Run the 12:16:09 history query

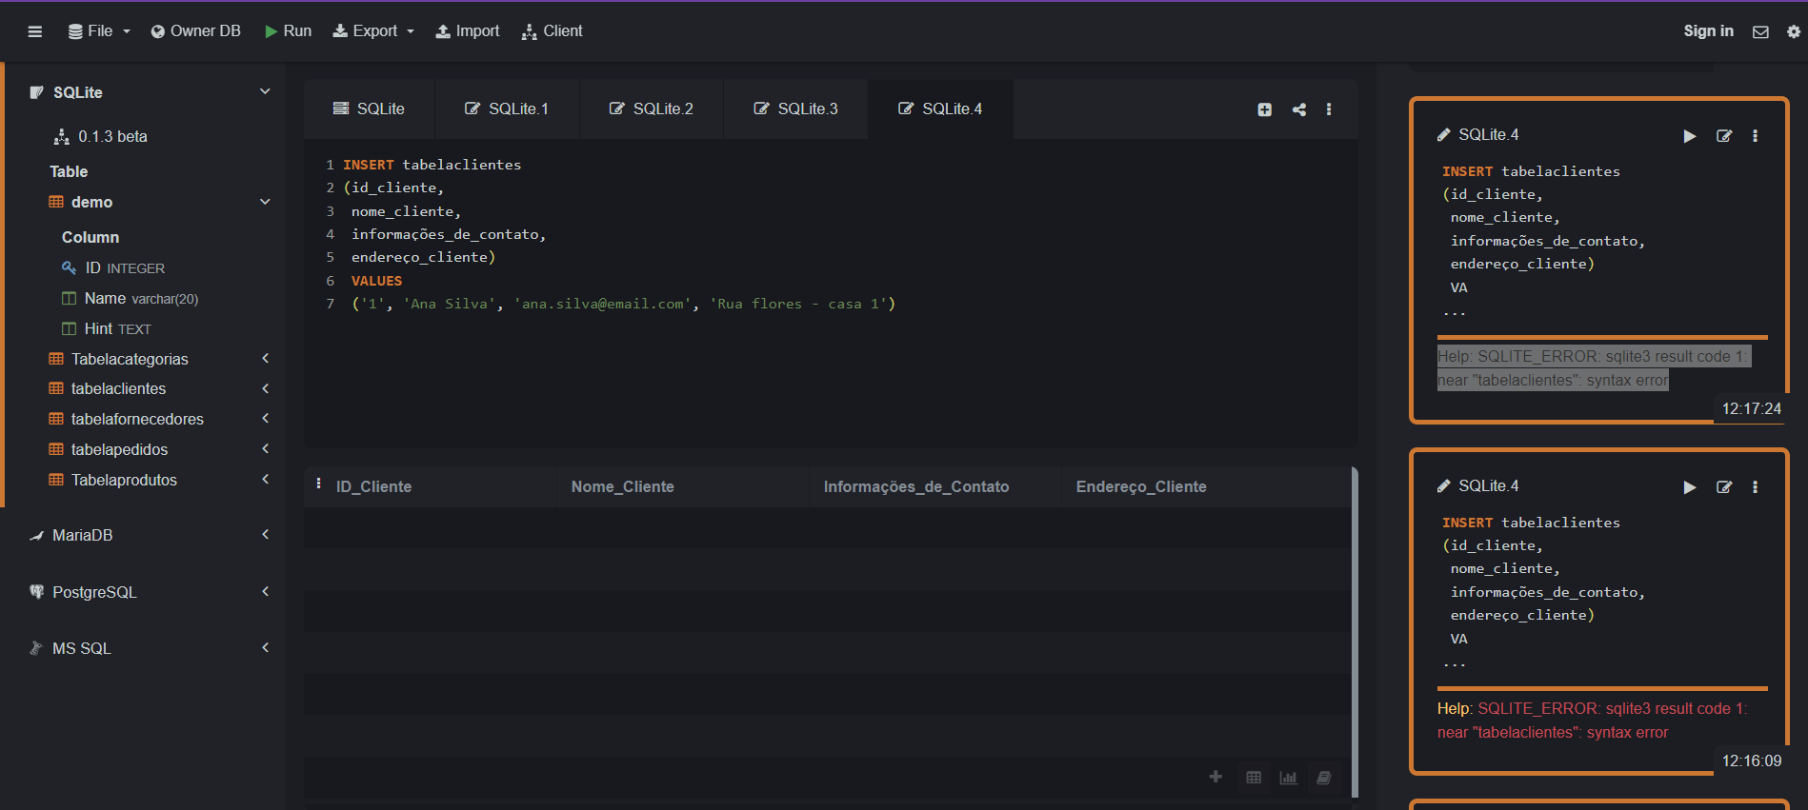[1690, 487]
